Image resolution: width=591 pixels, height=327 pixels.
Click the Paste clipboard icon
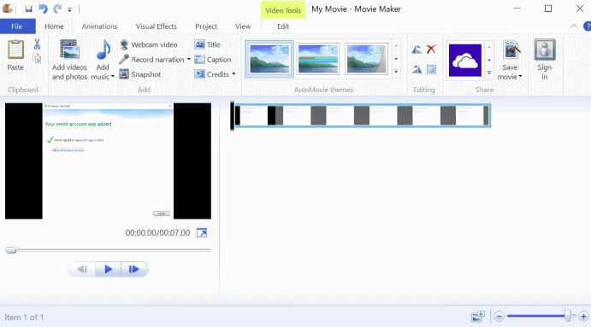click(15, 50)
